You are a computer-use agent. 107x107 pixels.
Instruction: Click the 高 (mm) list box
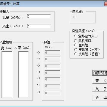pyautogui.click(x=23, y=74)
